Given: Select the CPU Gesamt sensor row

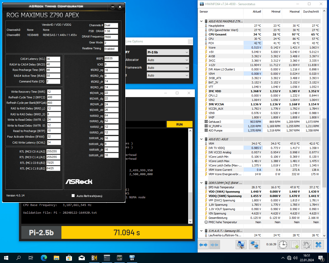Looking at the screenshot, I should (x=260, y=34).
